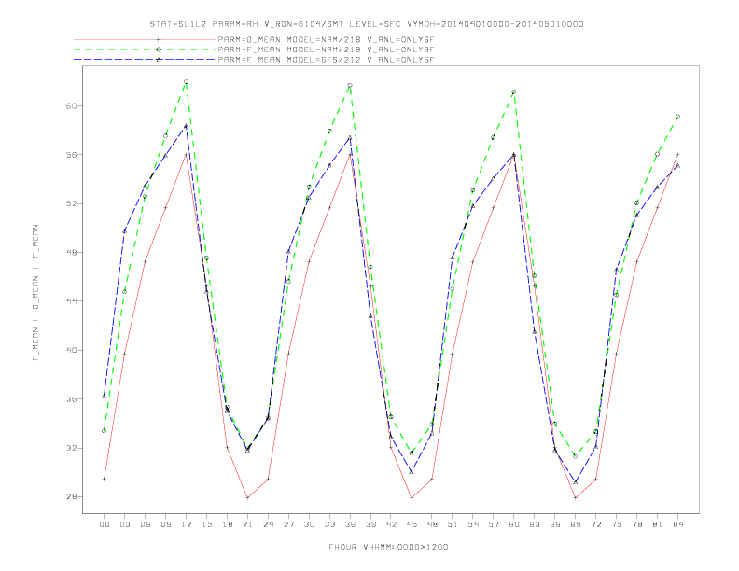The height and width of the screenshot is (571, 739).
Task: Click the plus marker on the red legend line
Action: pos(159,39)
